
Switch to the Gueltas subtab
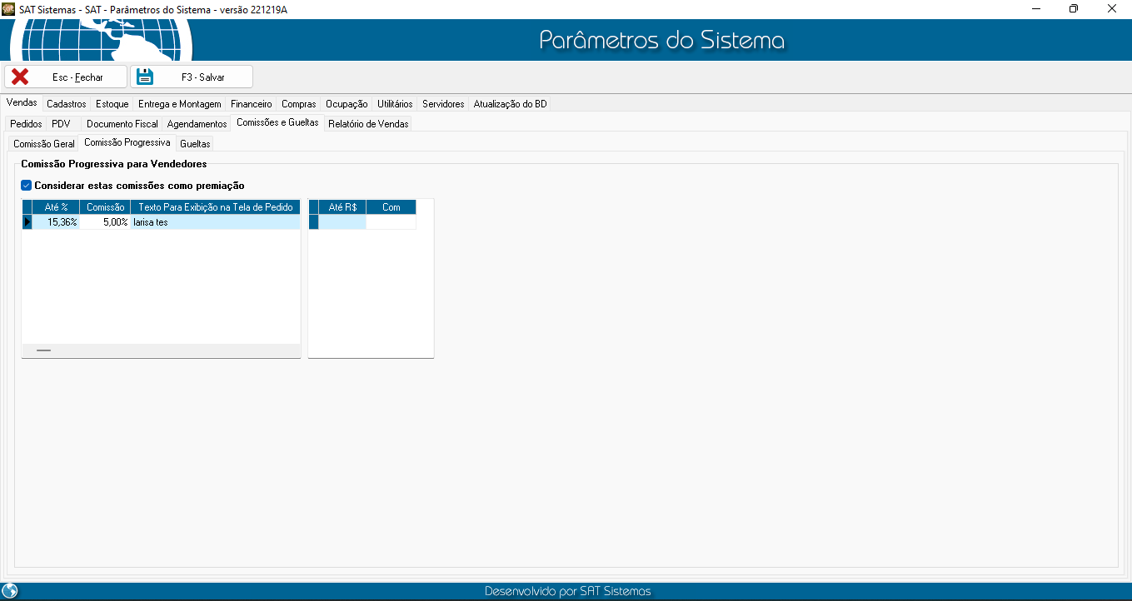point(195,144)
